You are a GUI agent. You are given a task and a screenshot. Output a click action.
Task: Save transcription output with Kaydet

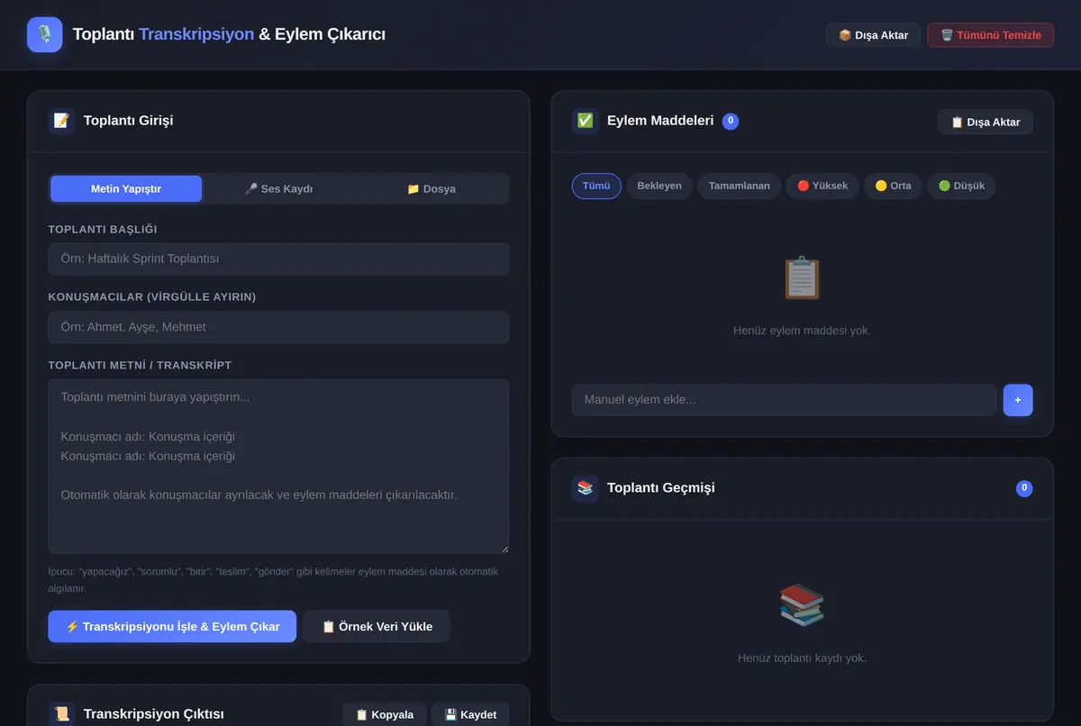coord(470,714)
